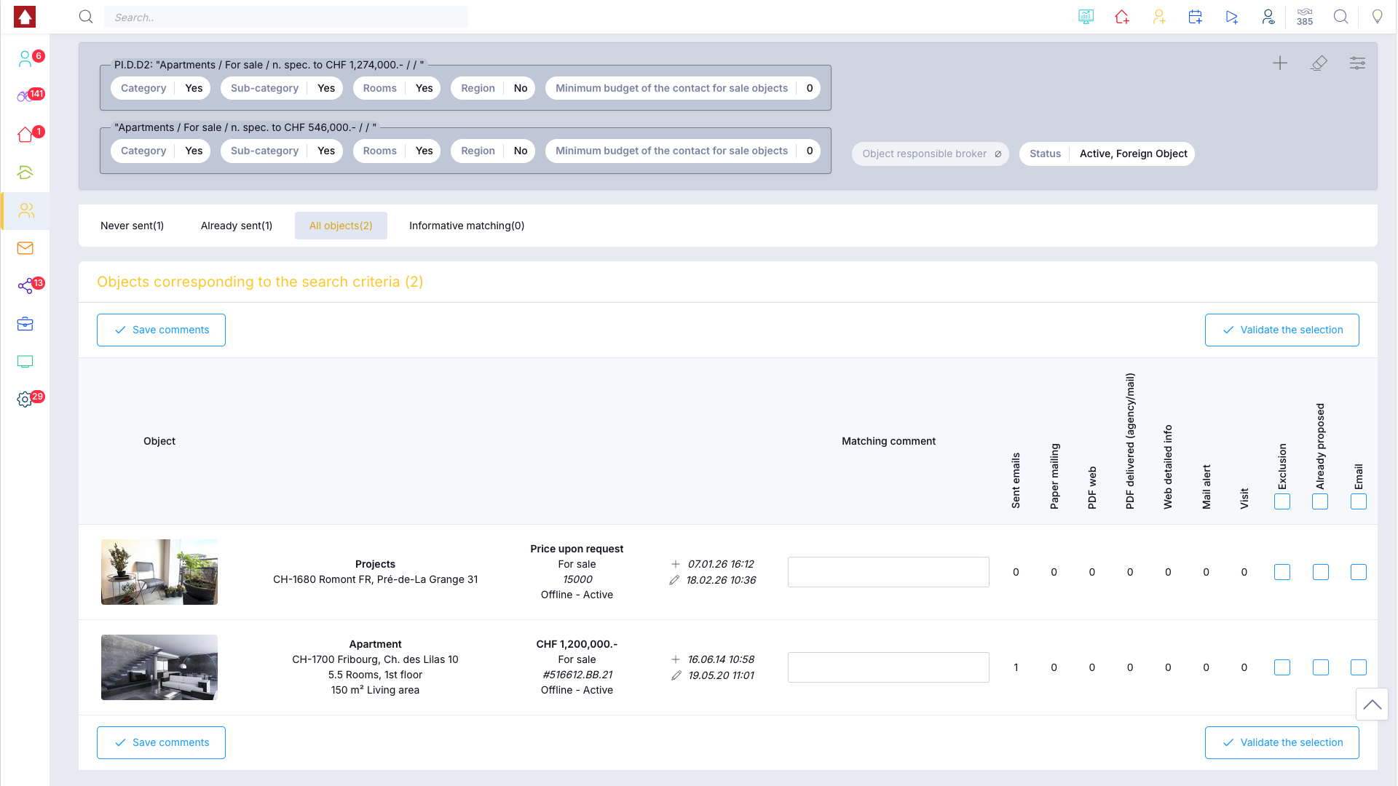Open sidebar contacts icon with badge 6

25,59
